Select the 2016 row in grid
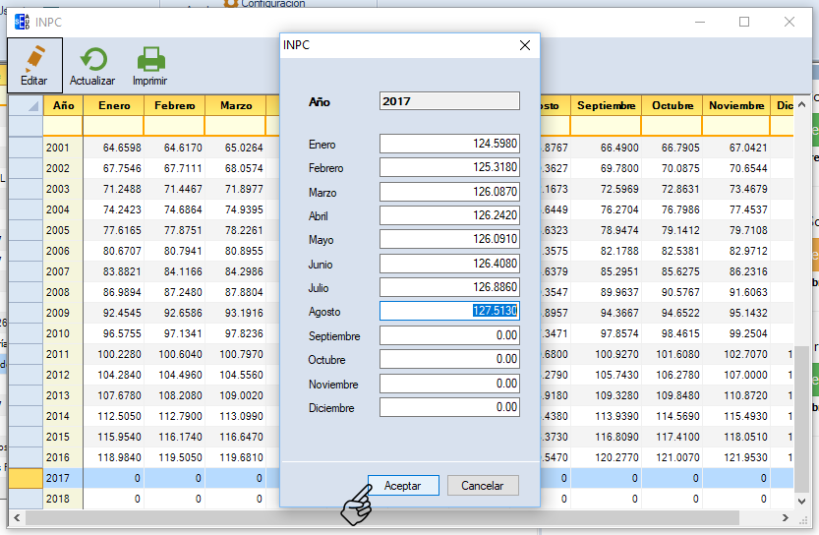This screenshot has width=819, height=535. click(x=59, y=456)
